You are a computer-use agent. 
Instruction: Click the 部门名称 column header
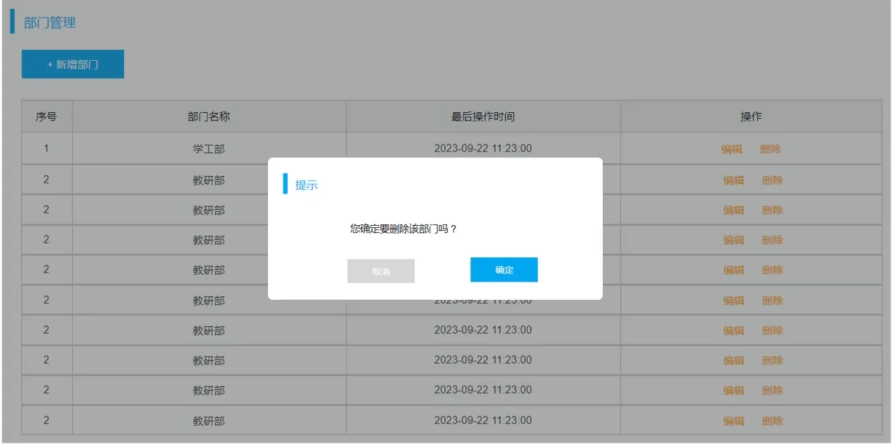click(x=209, y=117)
